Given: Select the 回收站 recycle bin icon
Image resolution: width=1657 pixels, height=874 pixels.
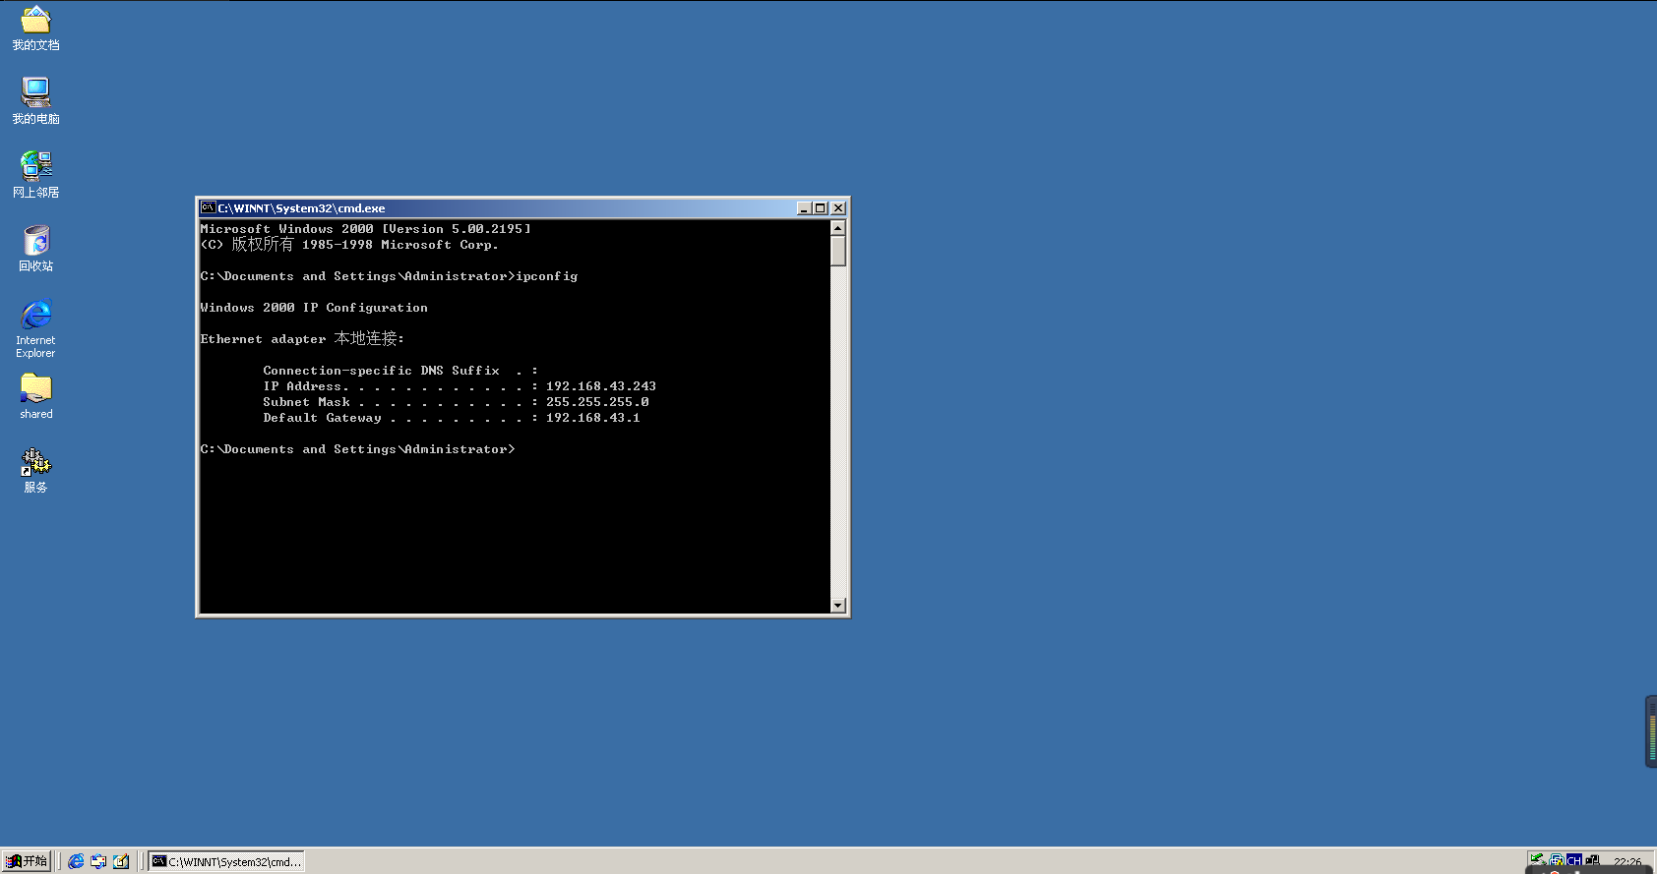Looking at the screenshot, I should click(x=35, y=249).
